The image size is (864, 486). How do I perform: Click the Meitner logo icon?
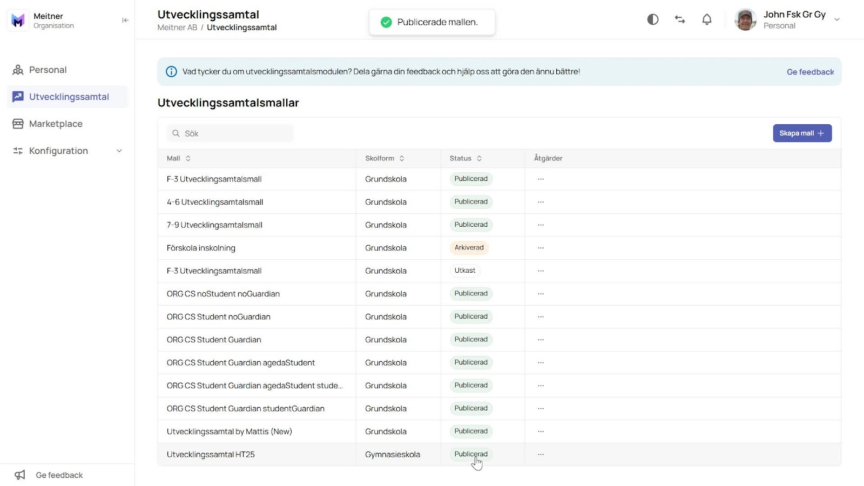point(18,21)
